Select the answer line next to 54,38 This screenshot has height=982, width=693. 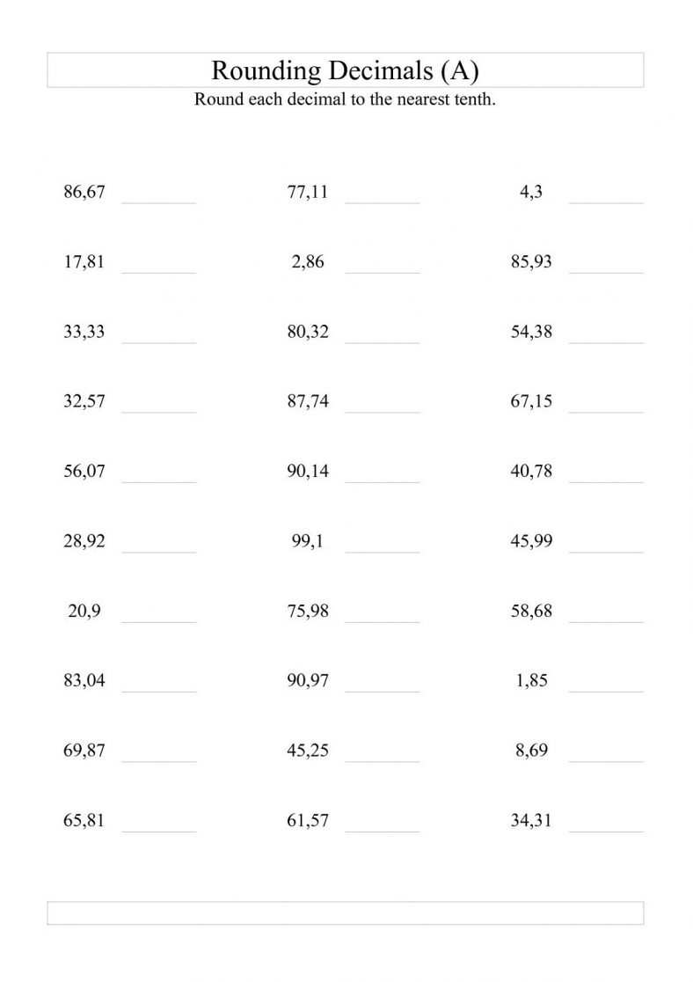point(606,342)
